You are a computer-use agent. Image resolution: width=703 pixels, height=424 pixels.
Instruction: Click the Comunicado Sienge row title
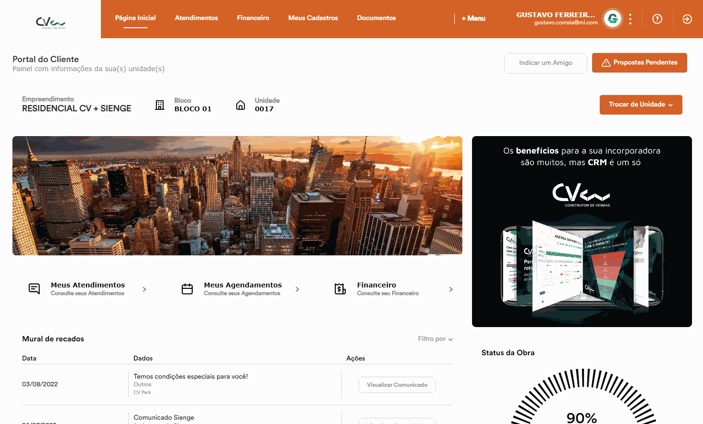coord(164,417)
